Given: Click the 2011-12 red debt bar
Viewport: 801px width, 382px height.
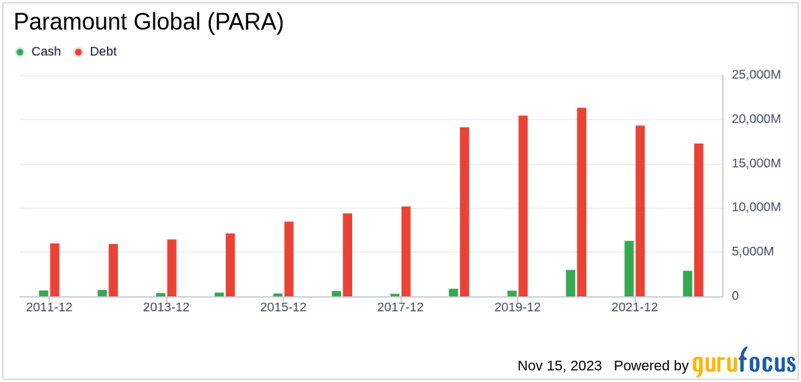Looking at the screenshot, I should coord(55,270).
